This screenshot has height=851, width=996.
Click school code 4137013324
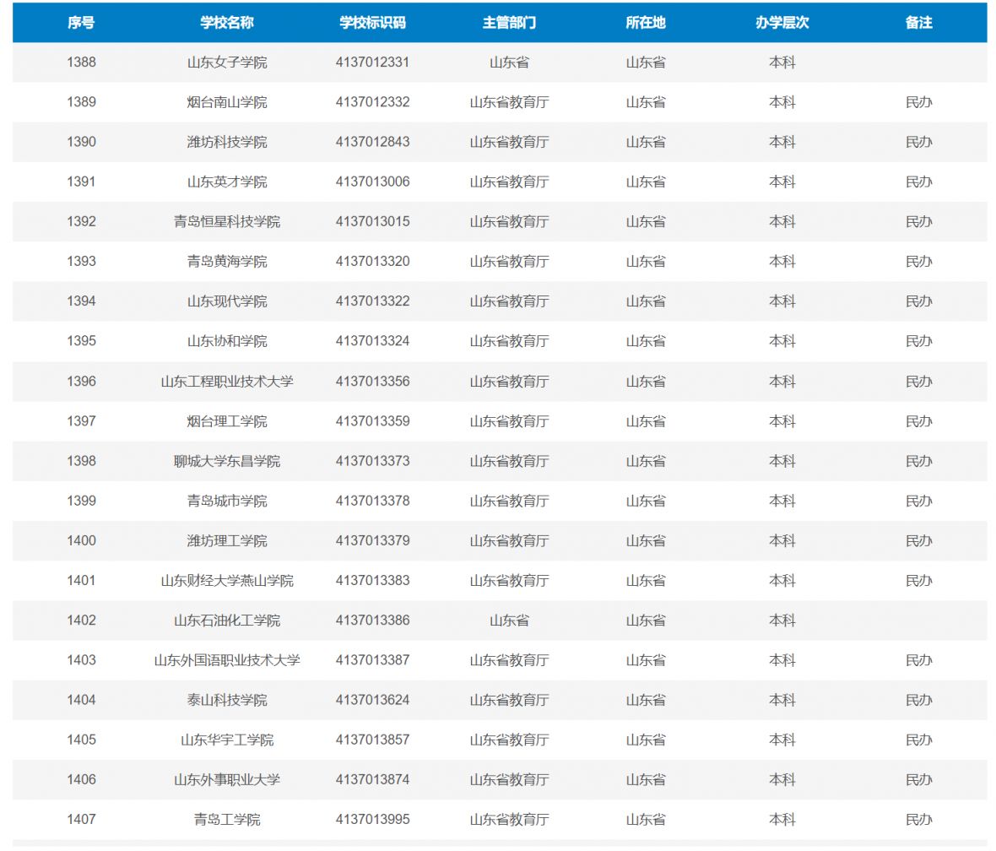tap(373, 341)
